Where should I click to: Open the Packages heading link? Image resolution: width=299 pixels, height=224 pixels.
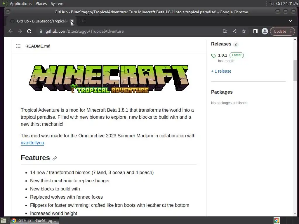point(222,92)
